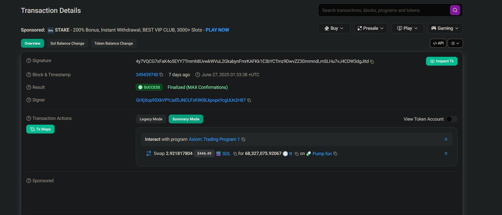502x215 pixels.
Task: Click the help icon beside Transaction Actions
Action: coord(29,118)
